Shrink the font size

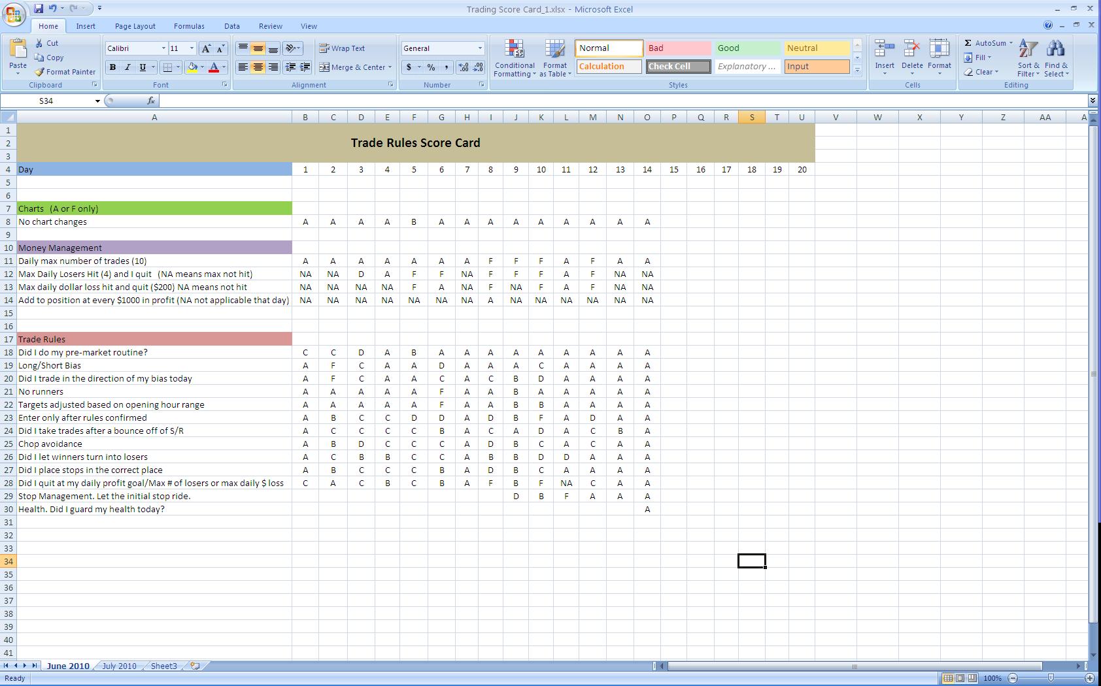click(x=220, y=48)
